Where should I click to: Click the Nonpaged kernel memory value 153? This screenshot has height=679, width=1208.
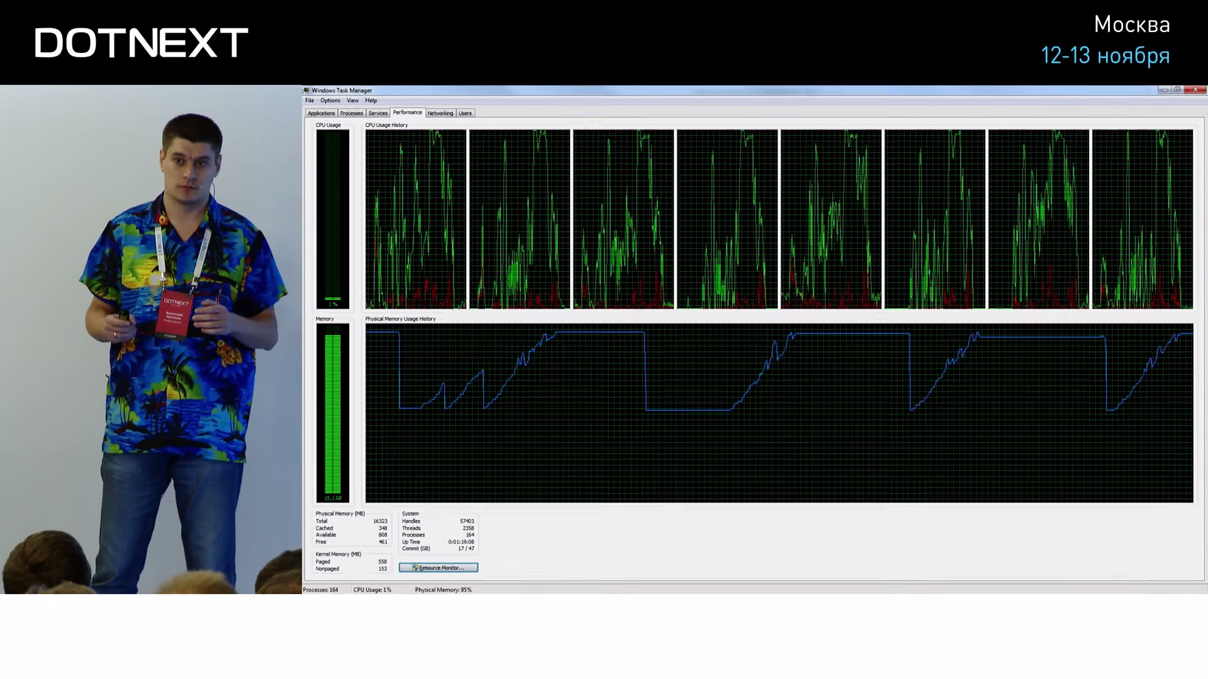383,569
